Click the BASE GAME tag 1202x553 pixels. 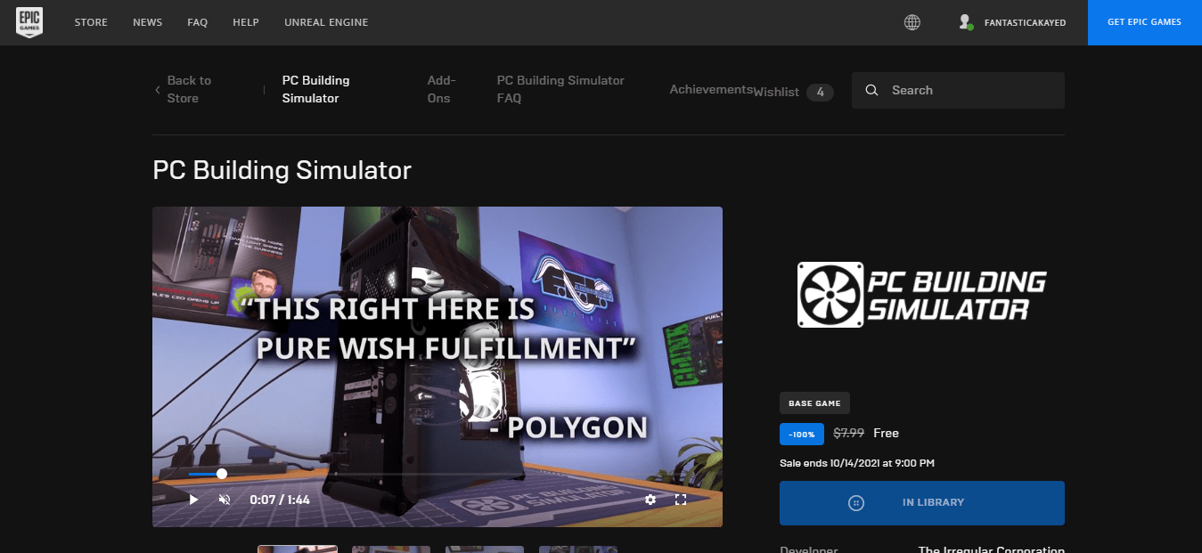pyautogui.click(x=815, y=403)
